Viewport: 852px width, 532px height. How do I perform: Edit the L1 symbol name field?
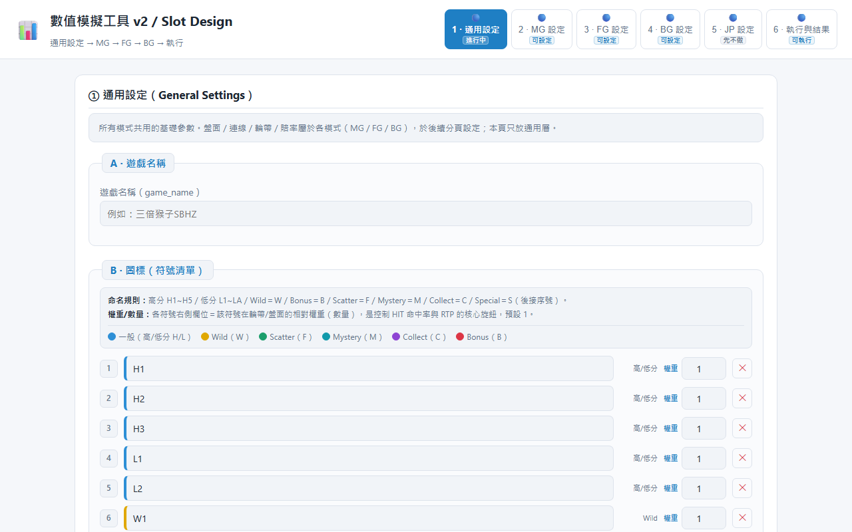pos(369,458)
